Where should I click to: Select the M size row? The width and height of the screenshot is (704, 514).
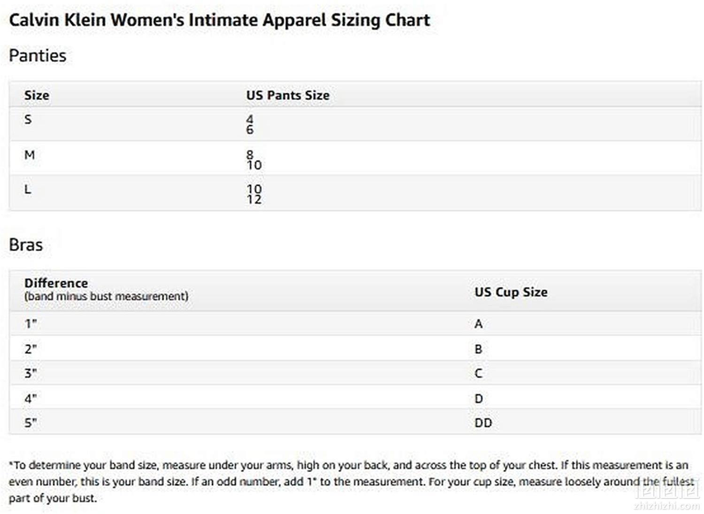tap(355, 159)
